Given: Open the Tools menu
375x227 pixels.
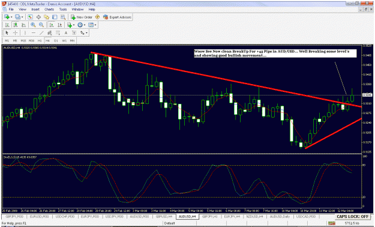Looking at the screenshot, I should (x=63, y=10).
